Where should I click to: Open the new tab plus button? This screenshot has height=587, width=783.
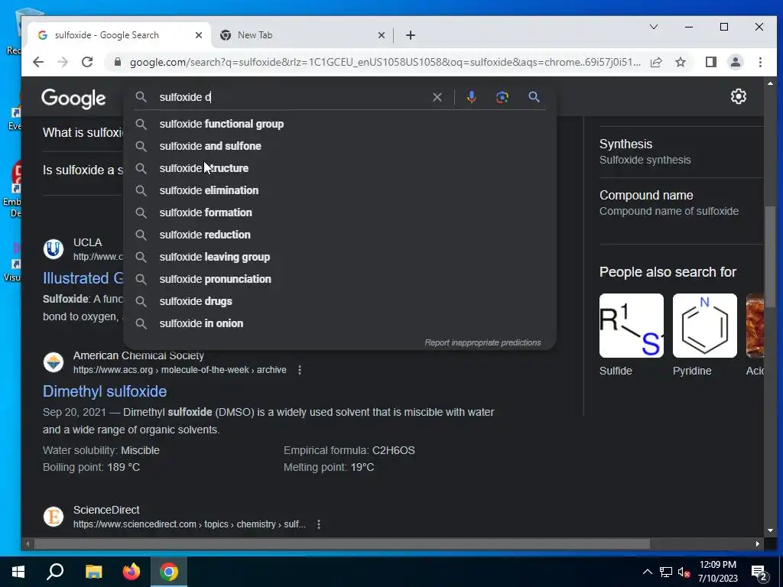[411, 35]
